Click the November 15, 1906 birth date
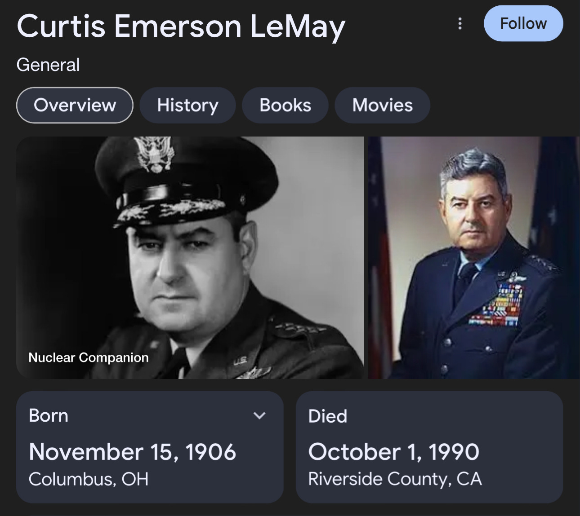This screenshot has height=516, width=580. (132, 452)
